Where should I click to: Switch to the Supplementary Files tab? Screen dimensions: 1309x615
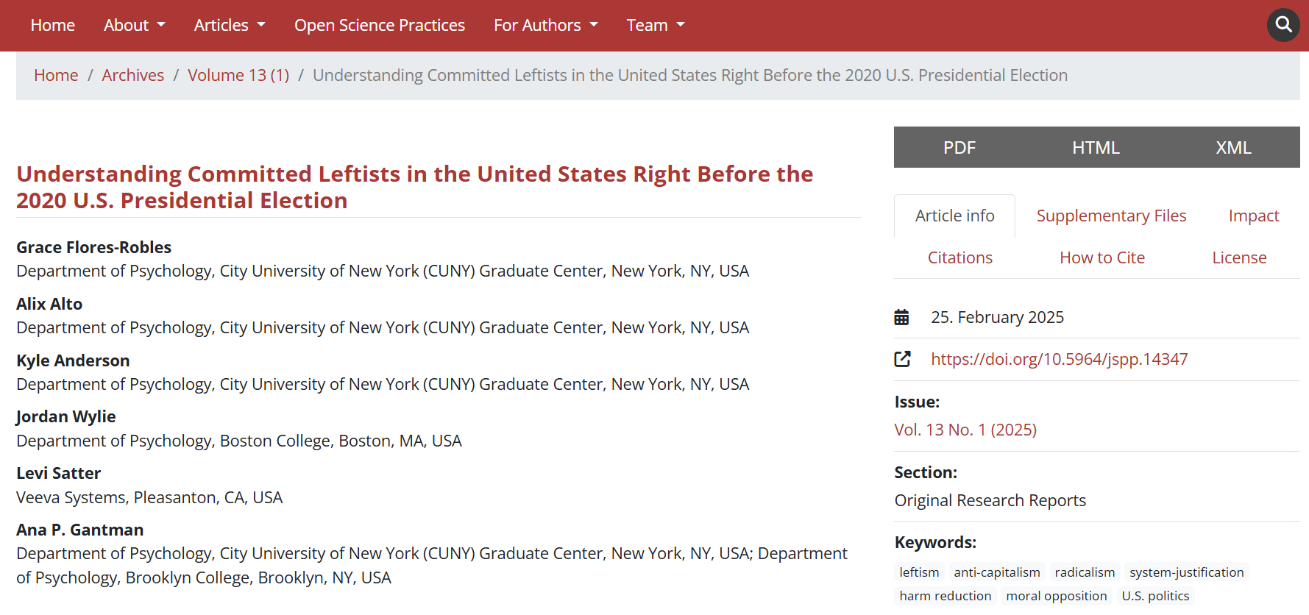(x=1111, y=216)
